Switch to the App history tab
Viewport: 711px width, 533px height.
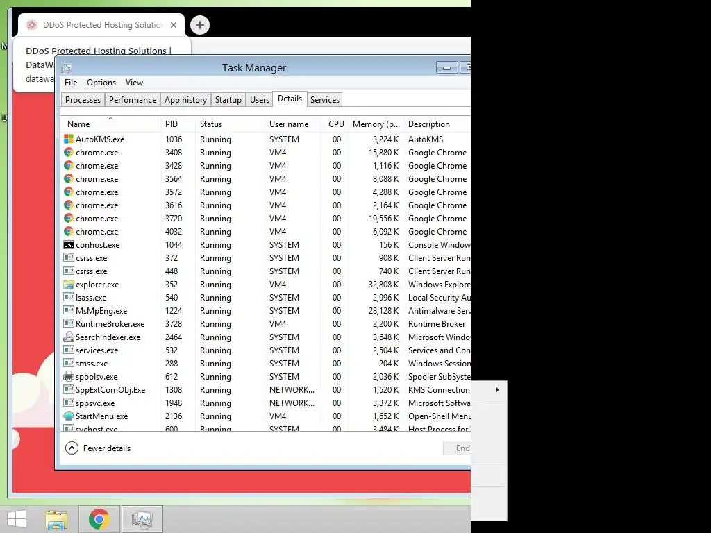point(185,100)
